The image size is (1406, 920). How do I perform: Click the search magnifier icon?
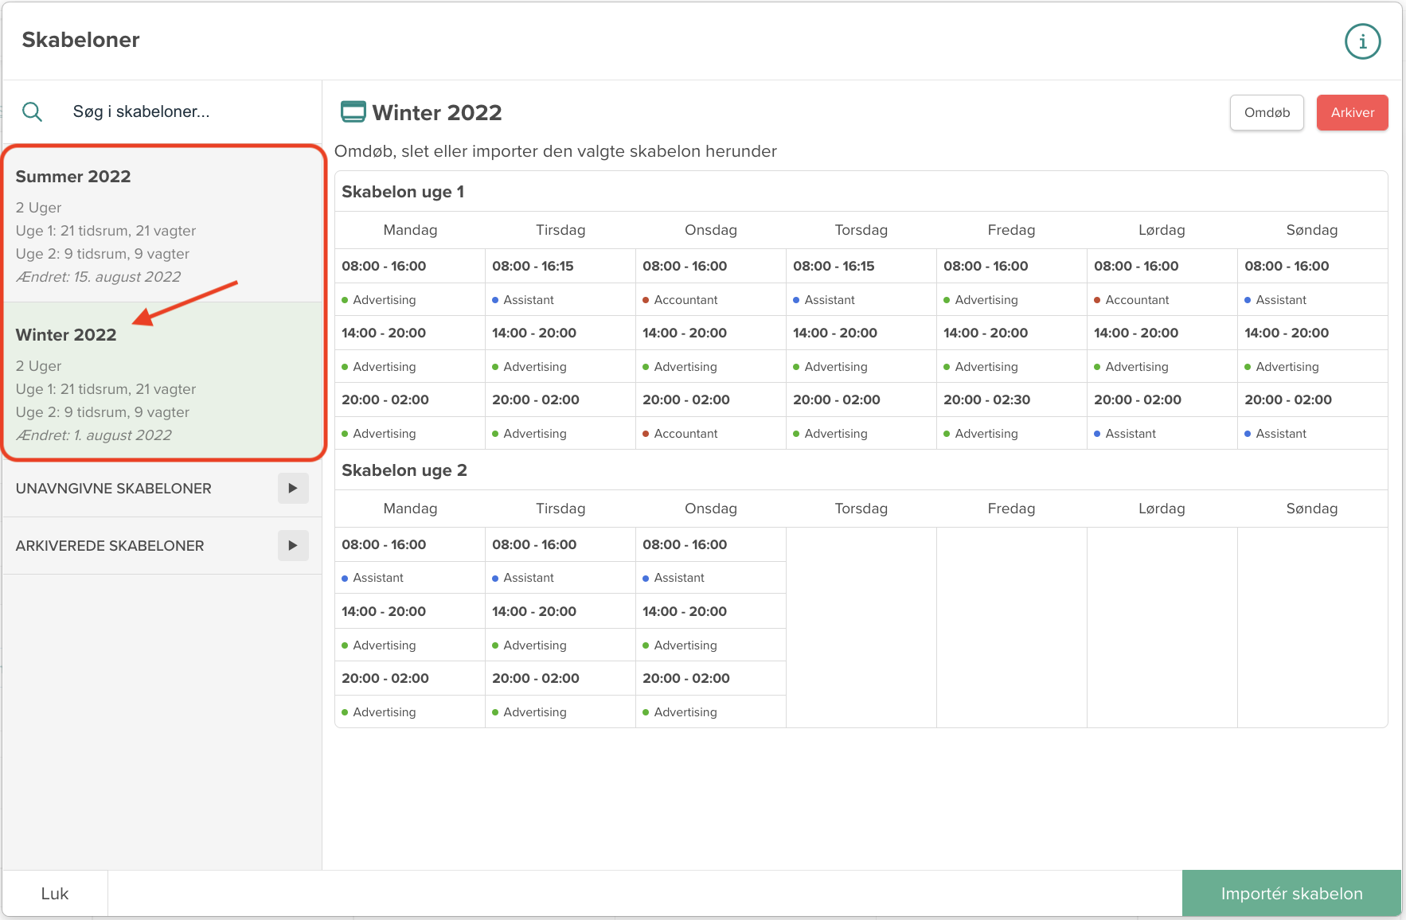click(32, 111)
